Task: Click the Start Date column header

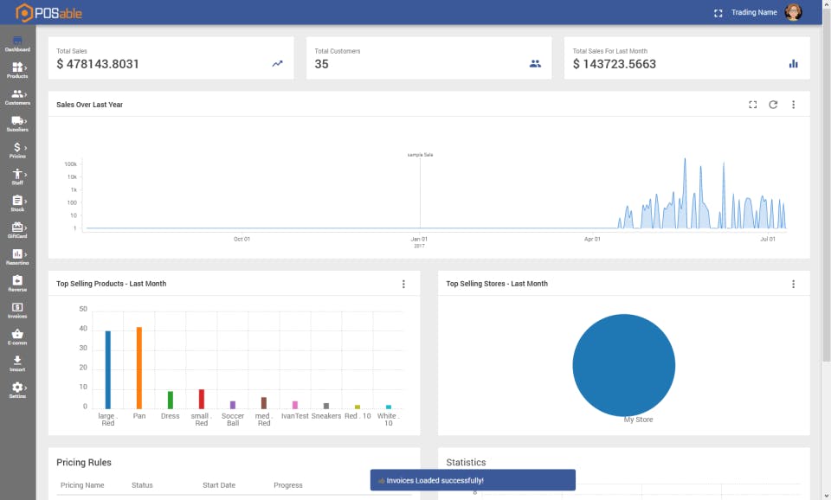Action: pyautogui.click(x=219, y=485)
